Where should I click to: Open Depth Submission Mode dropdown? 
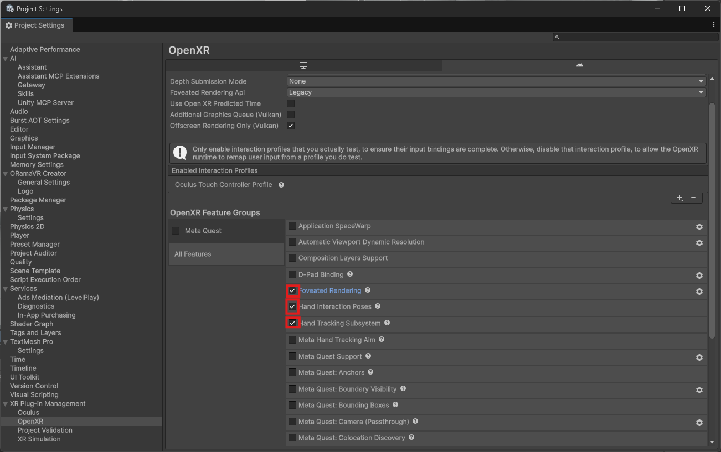[x=497, y=81]
